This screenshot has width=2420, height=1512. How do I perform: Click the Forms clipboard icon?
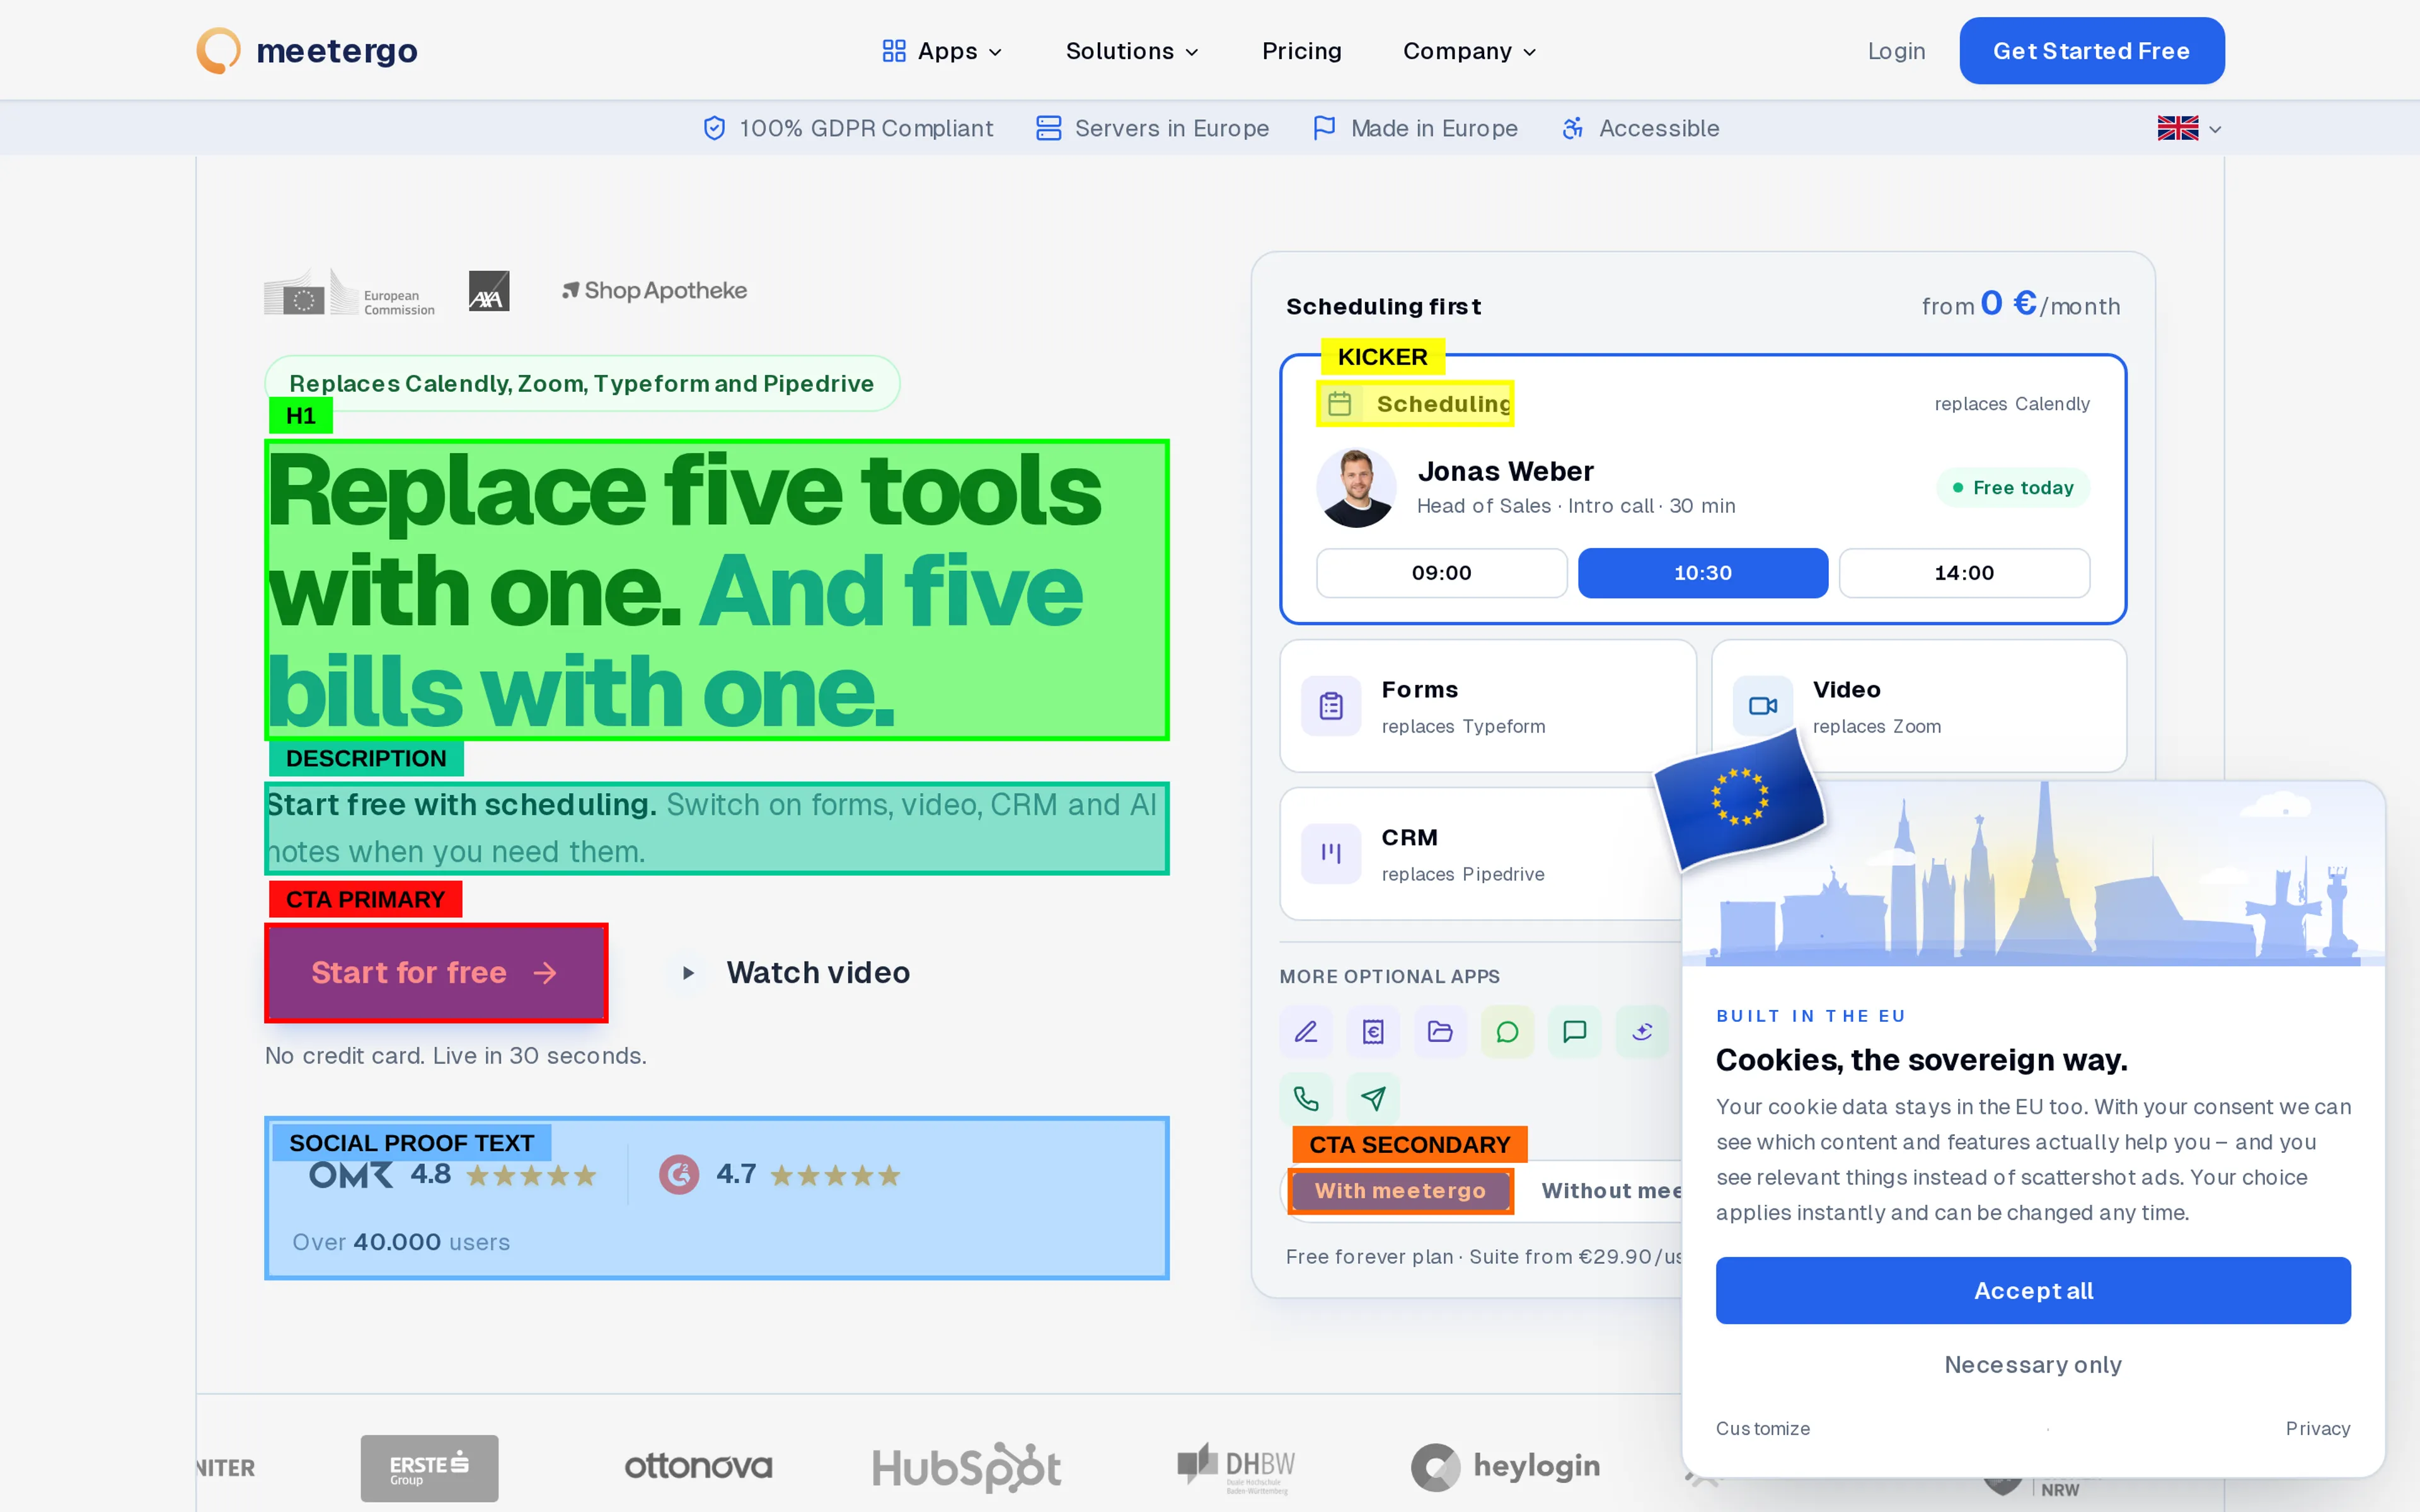[1331, 706]
